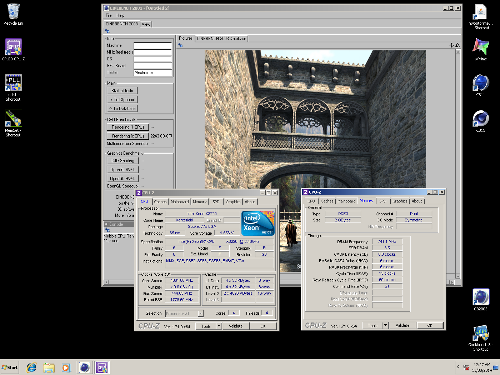Screen dimensions: 500x375
Task: Click Validate in left CPU-Z window
Action: pyautogui.click(x=236, y=326)
